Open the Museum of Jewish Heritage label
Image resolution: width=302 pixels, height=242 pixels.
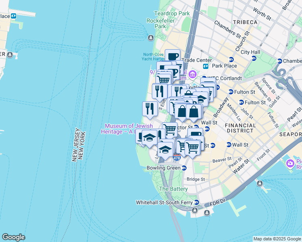coord(127,129)
